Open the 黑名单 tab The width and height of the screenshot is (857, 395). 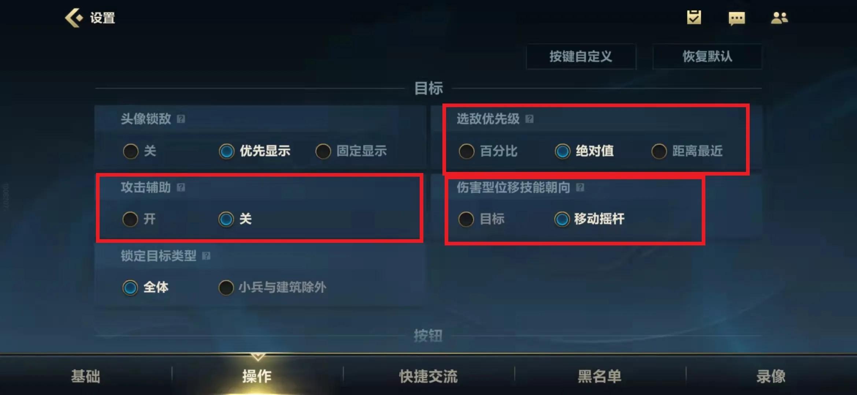pos(600,376)
